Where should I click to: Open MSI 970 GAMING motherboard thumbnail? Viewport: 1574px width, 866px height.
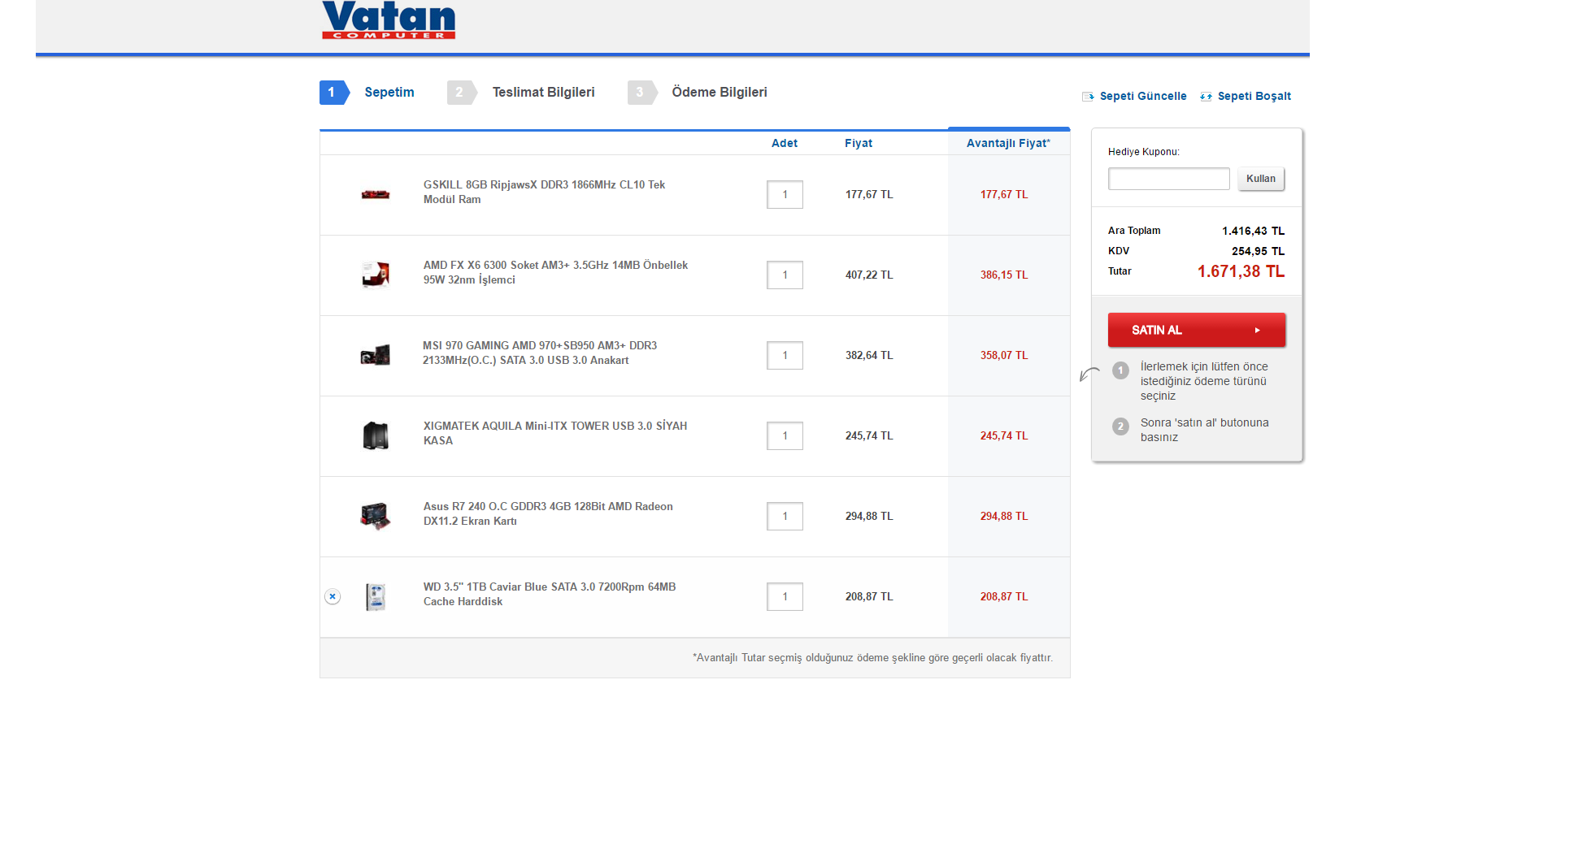click(375, 356)
